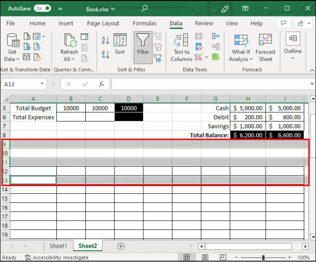Switch to Page Break Preview
316x262 pixels.
[223, 257]
